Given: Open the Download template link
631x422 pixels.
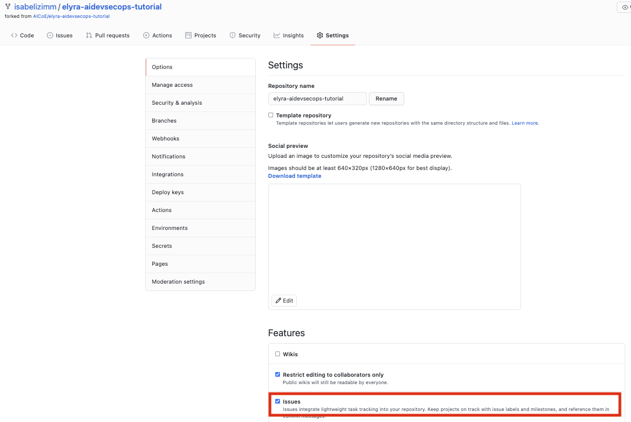Looking at the screenshot, I should pos(295,176).
